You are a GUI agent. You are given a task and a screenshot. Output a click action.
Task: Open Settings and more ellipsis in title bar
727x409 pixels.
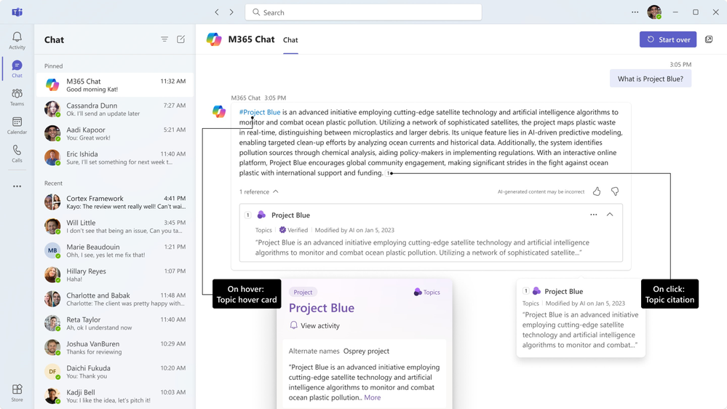pyautogui.click(x=635, y=12)
